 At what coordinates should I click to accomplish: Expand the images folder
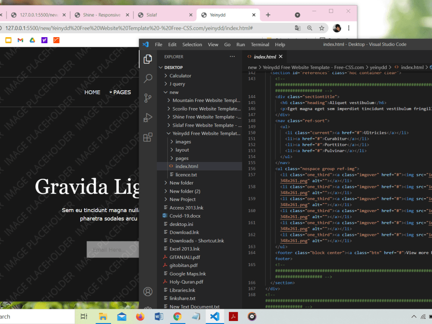coord(172,142)
